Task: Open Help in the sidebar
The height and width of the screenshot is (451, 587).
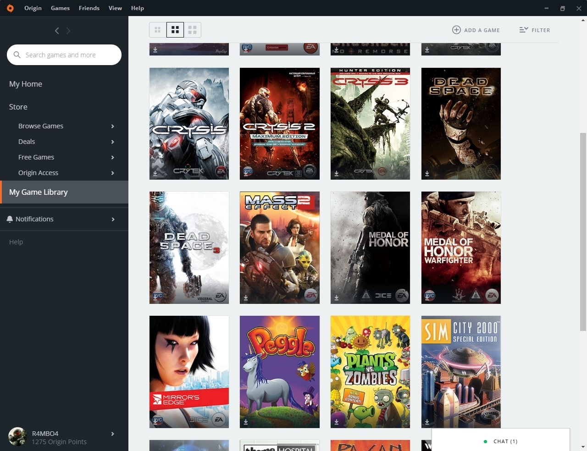Action: [16, 242]
